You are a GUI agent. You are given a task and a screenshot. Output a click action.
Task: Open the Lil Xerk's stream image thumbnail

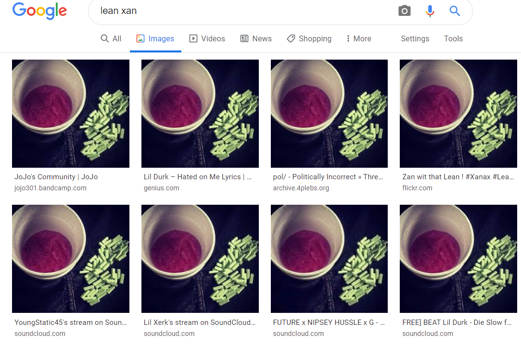tap(200, 259)
